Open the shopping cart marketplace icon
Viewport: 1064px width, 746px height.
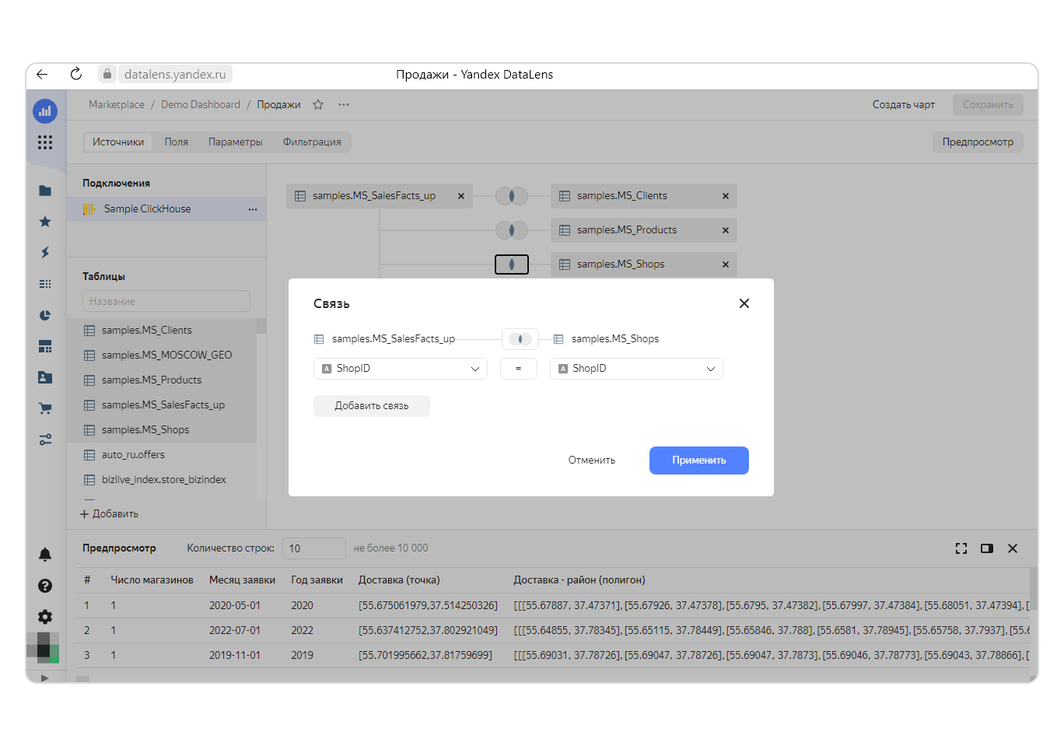click(x=45, y=408)
